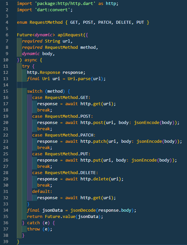Click the 'default:' label
This screenshot has width=187, height=245.
click(42, 192)
